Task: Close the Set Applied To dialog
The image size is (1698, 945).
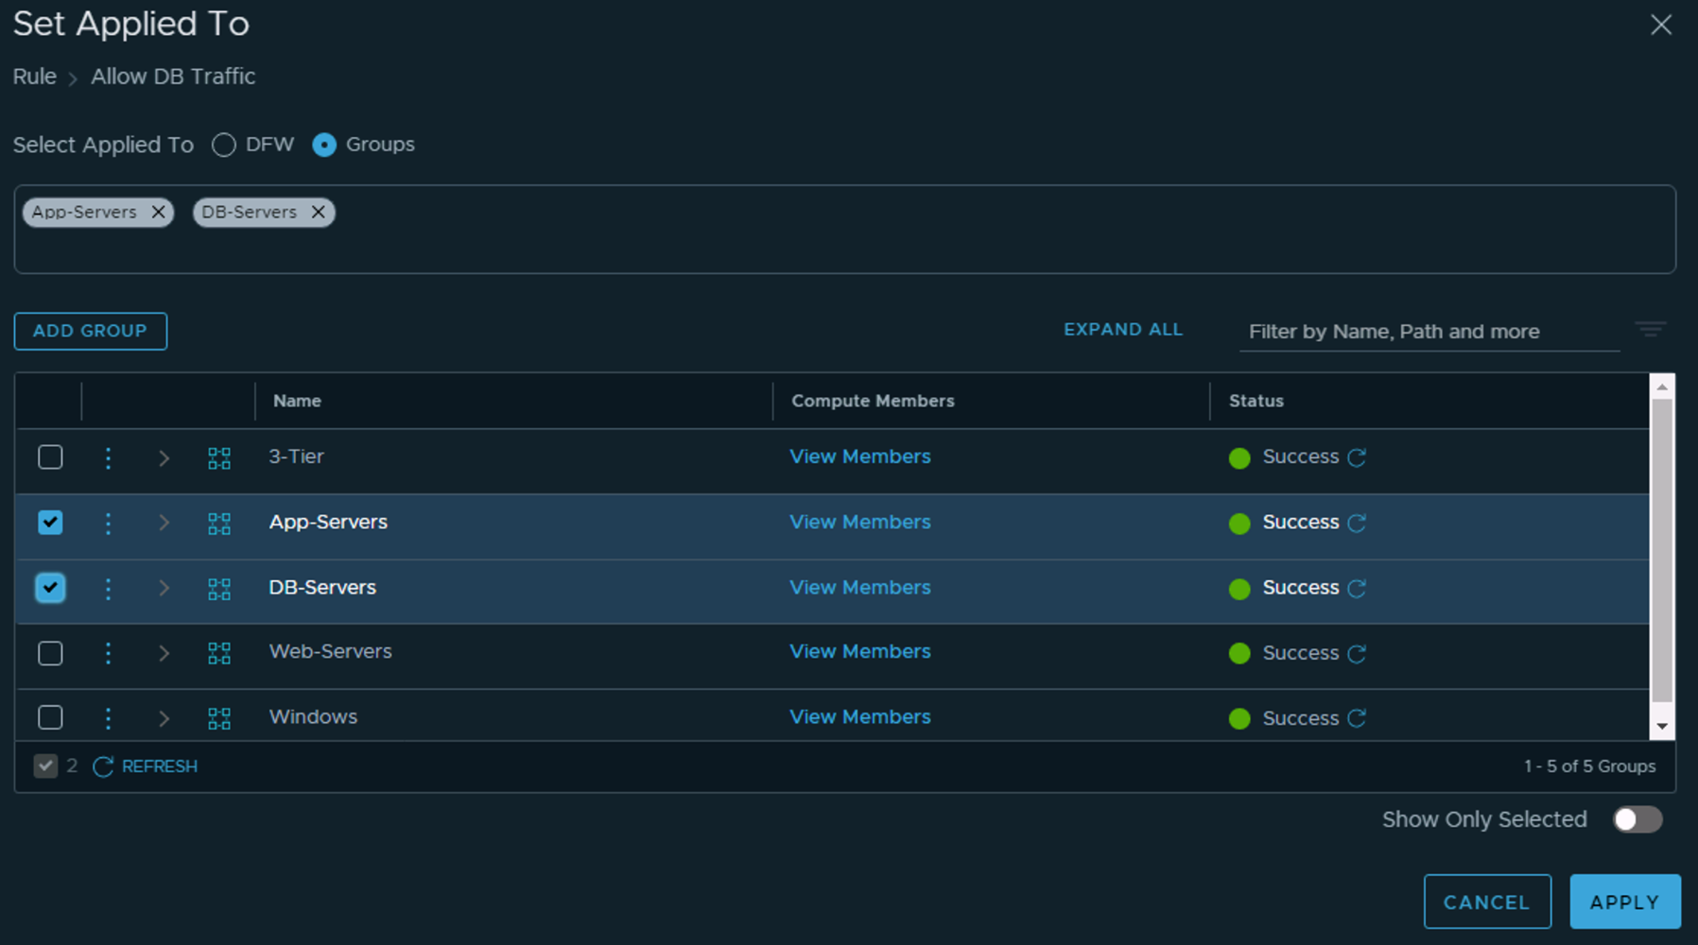Action: coord(1661,25)
